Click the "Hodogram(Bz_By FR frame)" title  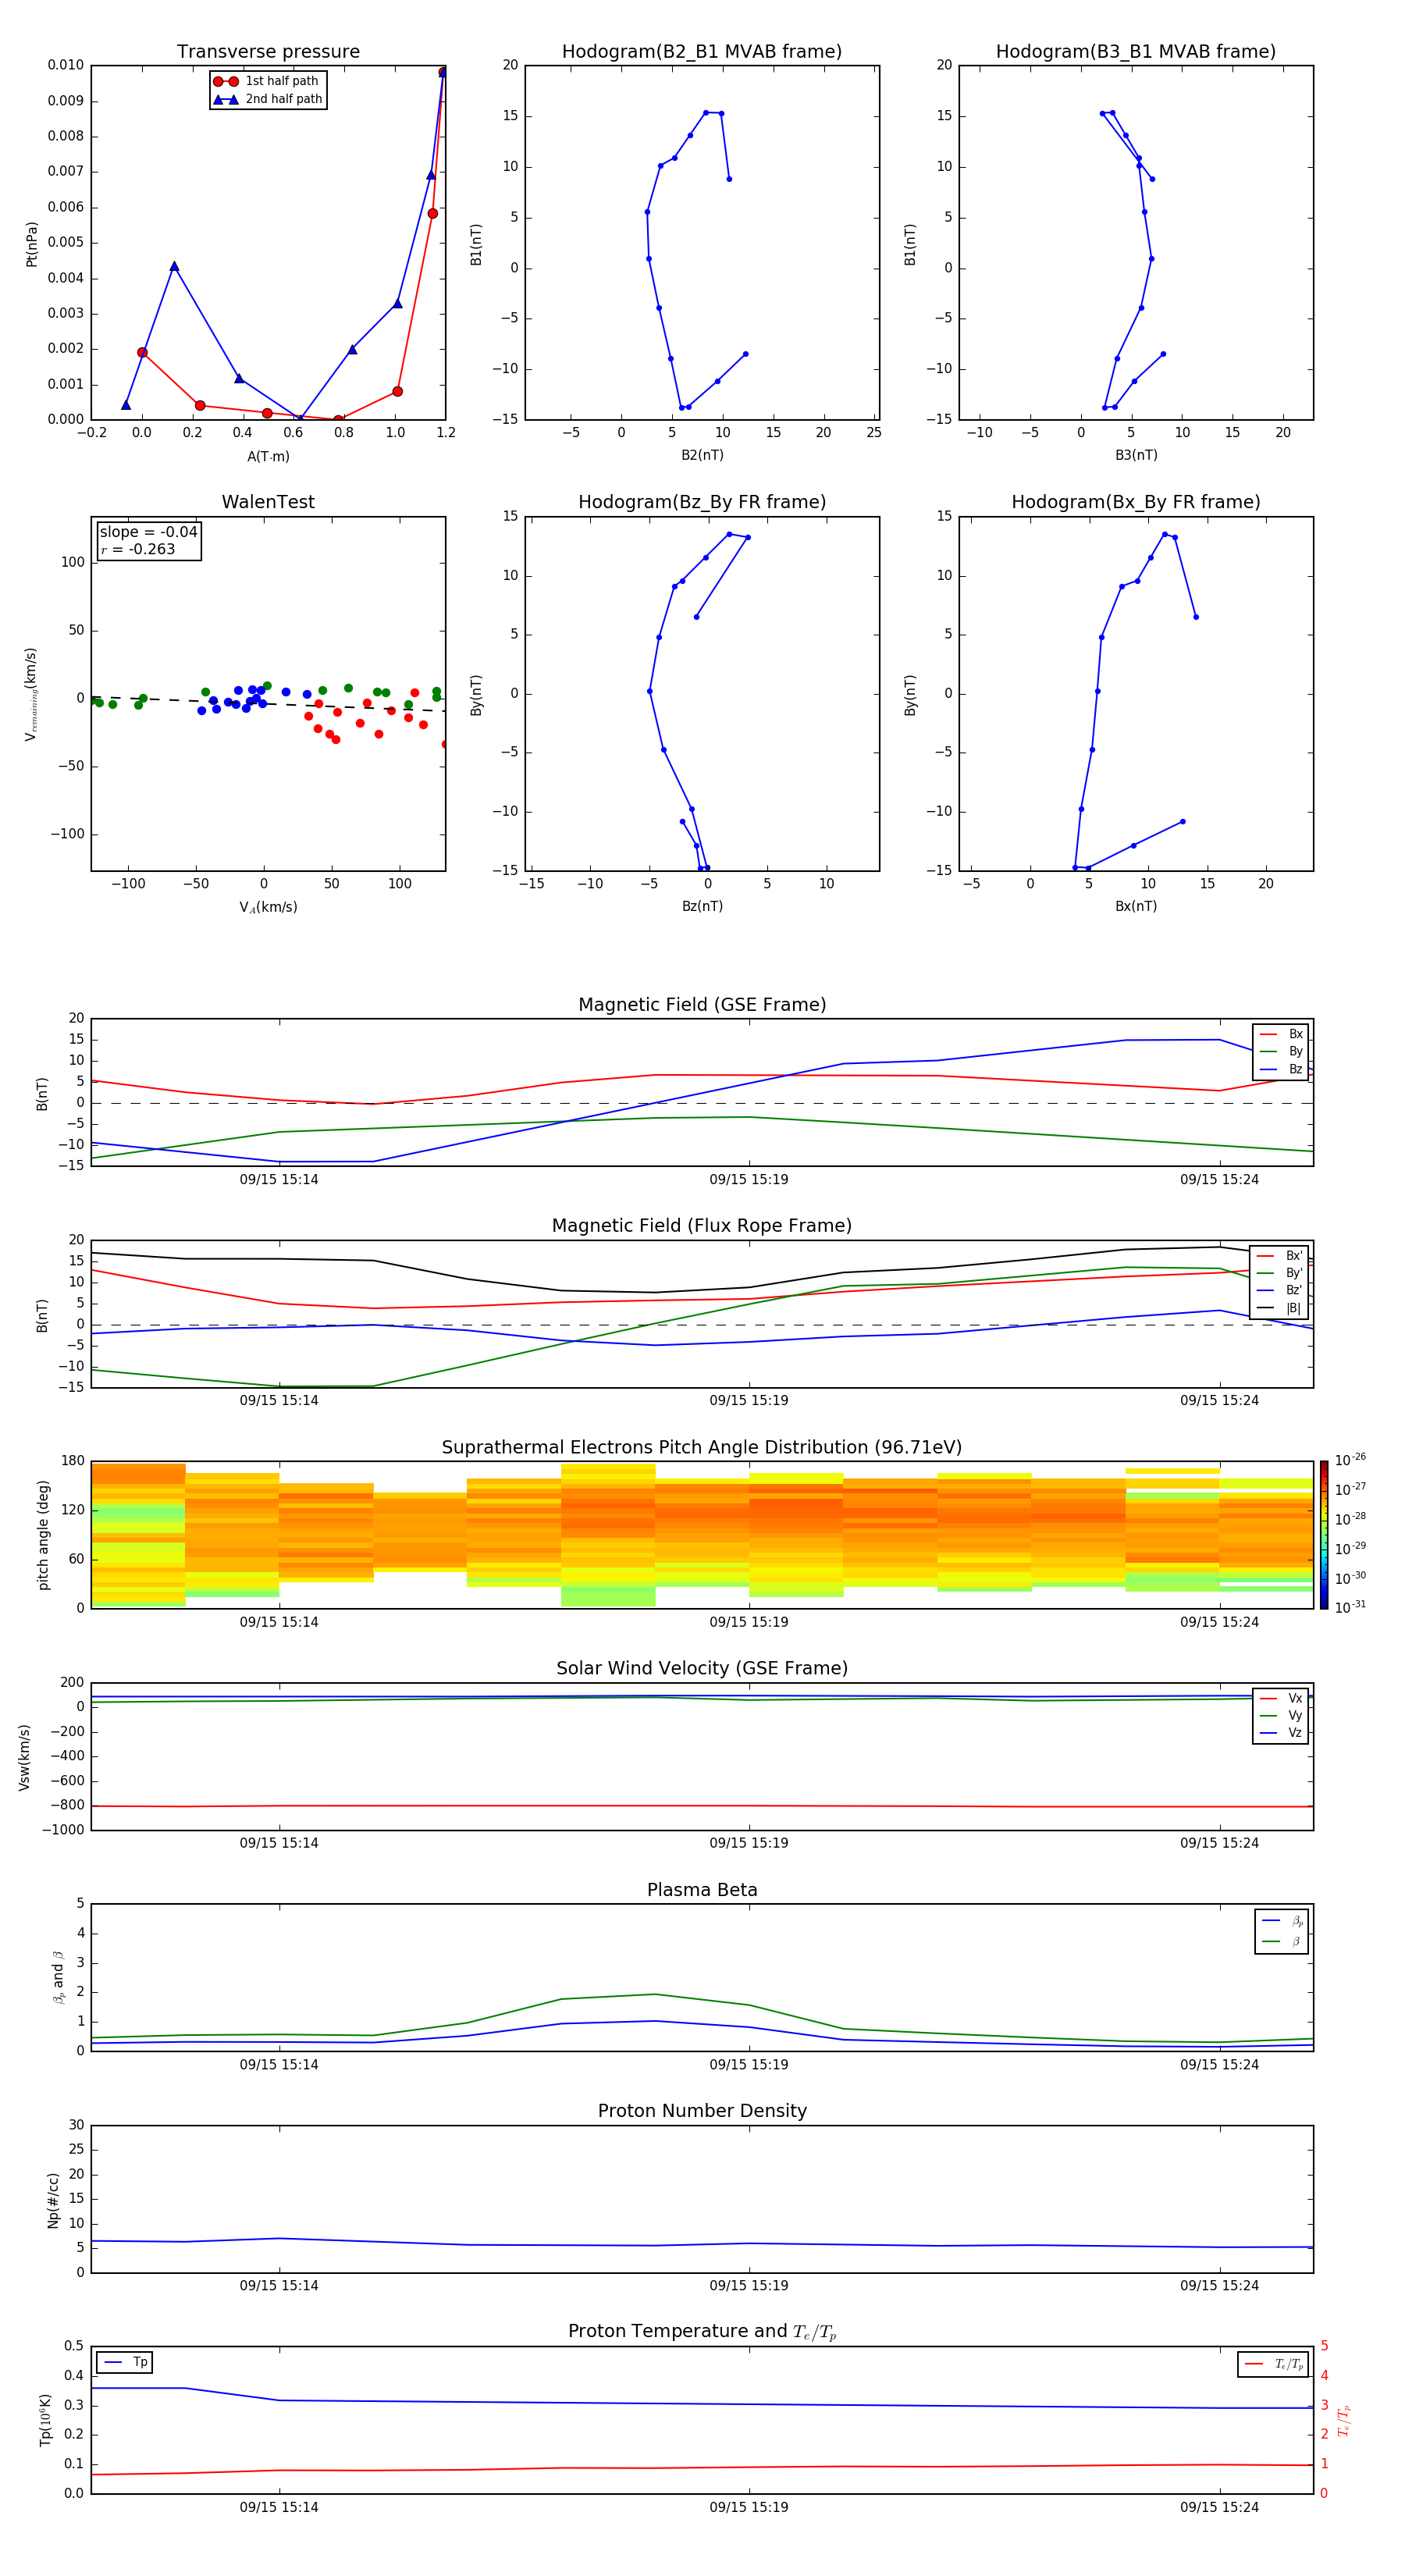pos(702,502)
